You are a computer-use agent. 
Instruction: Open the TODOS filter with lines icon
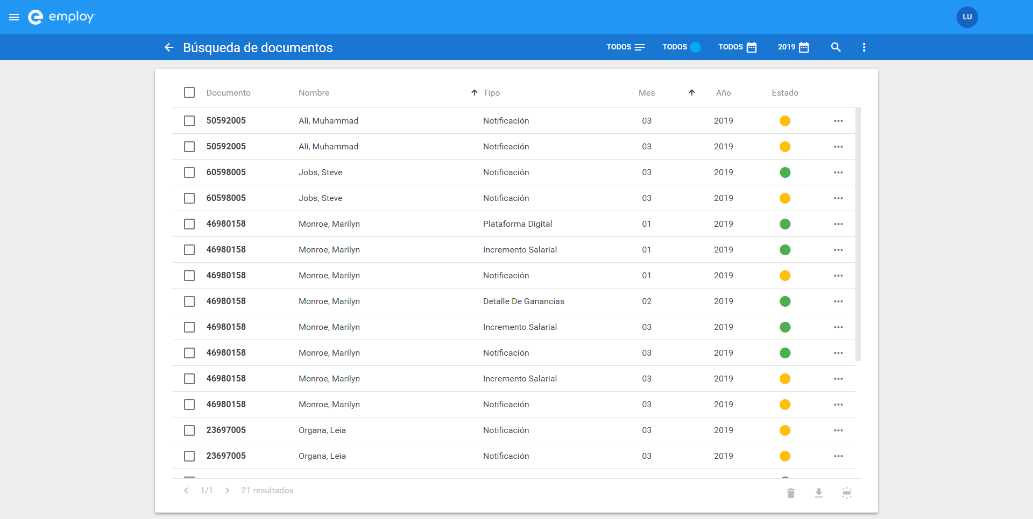tap(625, 47)
